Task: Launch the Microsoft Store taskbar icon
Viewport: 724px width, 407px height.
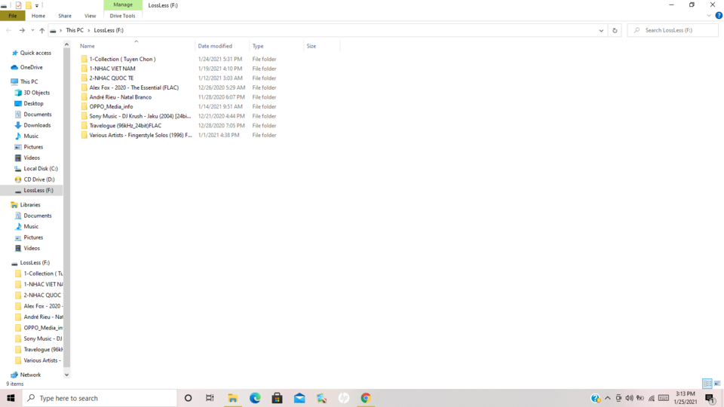Action: pyautogui.click(x=277, y=398)
